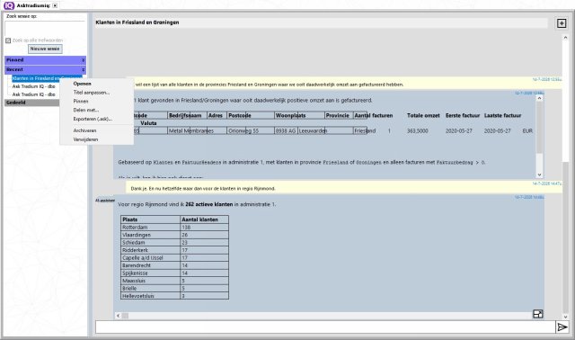Click the expand view icon below the answer
Image resolution: width=575 pixels, height=340 pixels.
pyautogui.click(x=537, y=314)
